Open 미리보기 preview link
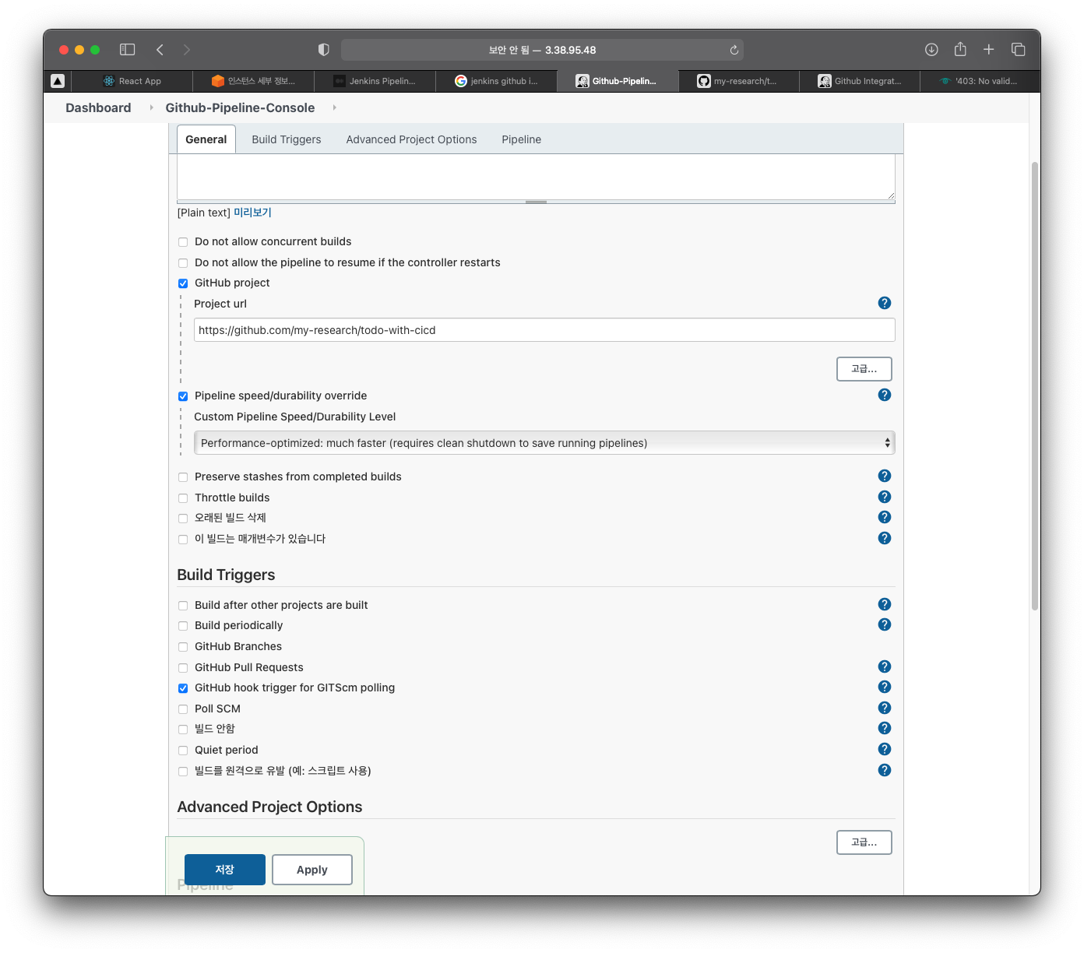 252,213
